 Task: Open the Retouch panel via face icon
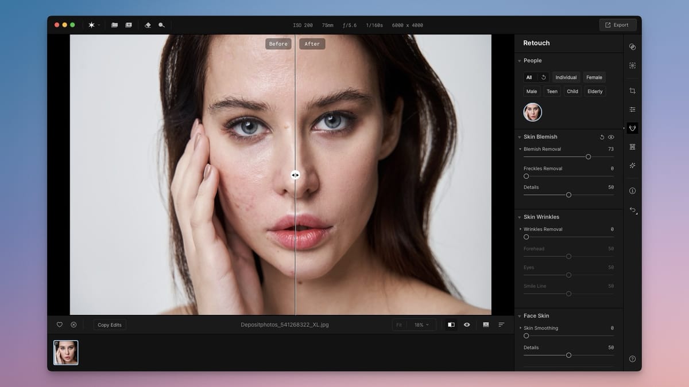pyautogui.click(x=632, y=128)
